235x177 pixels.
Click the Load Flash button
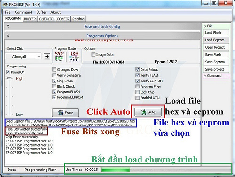point(216,33)
